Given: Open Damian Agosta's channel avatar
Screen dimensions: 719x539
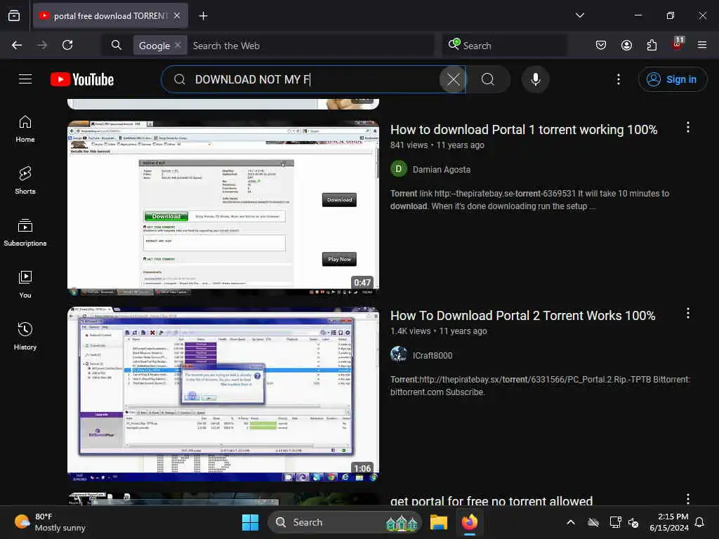Looking at the screenshot, I should click(399, 169).
